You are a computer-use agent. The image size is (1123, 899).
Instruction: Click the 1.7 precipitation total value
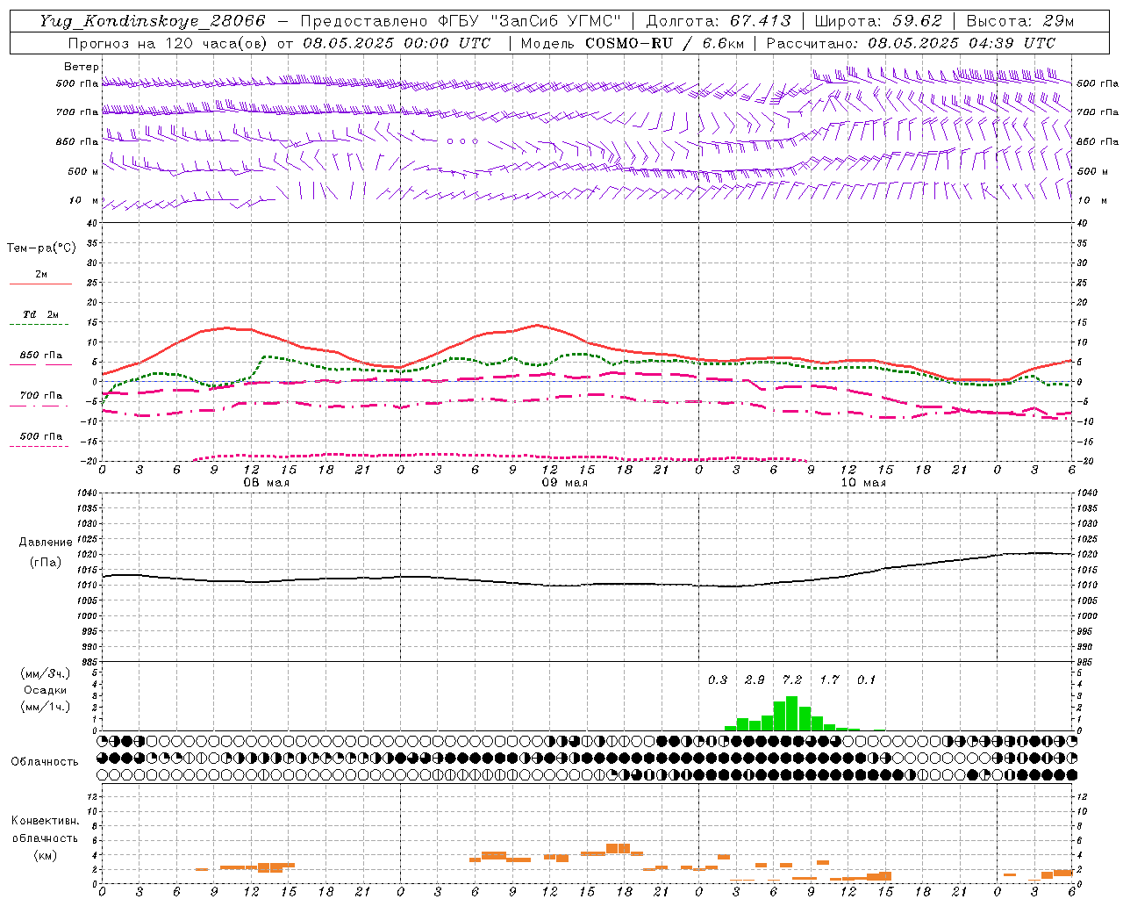click(x=829, y=680)
